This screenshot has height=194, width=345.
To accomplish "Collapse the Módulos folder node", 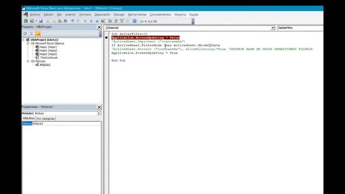I will coord(28,61).
